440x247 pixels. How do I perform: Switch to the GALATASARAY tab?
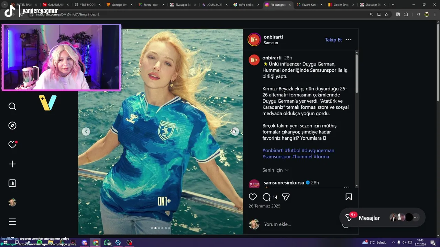click(x=55, y=5)
